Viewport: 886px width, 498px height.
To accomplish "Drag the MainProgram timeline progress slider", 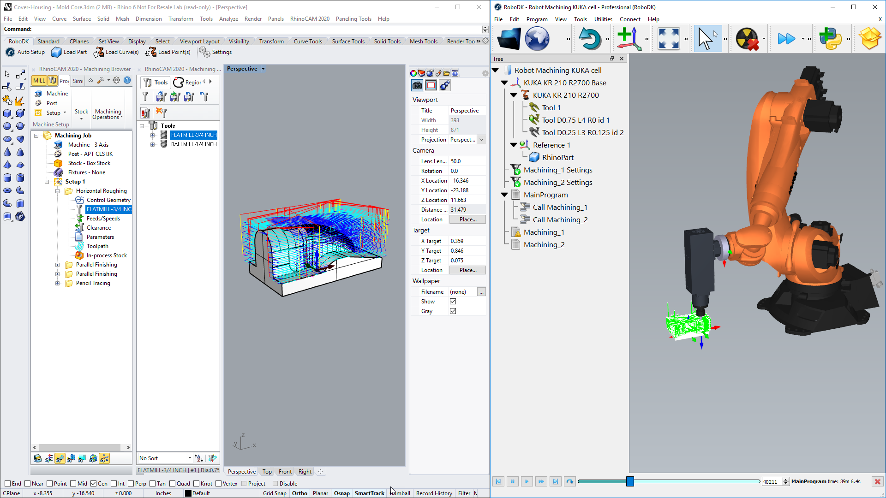I will click(x=630, y=481).
